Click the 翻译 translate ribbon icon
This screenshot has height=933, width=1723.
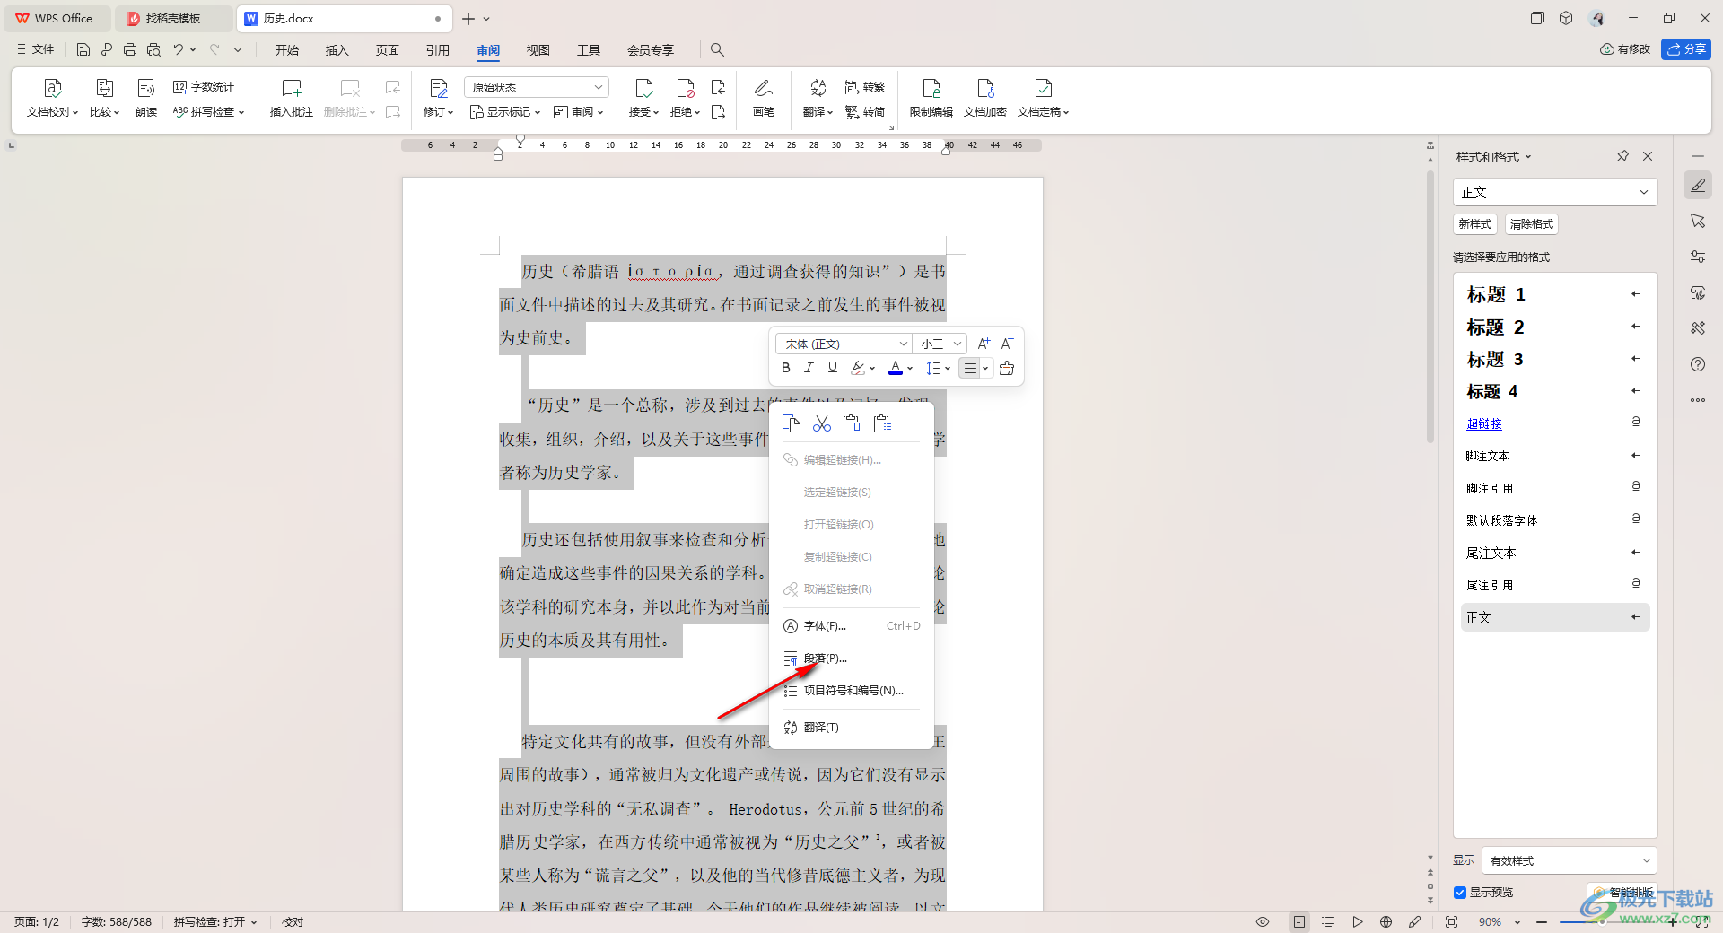[x=818, y=89]
